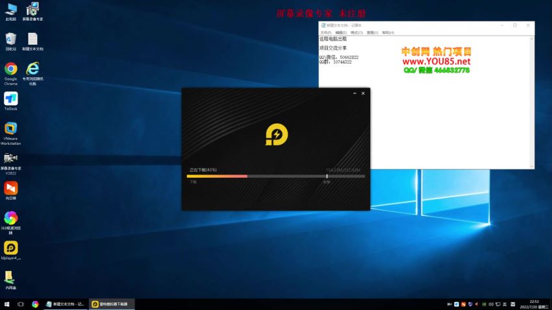Select the bottom folder desktop icon

pos(10,280)
